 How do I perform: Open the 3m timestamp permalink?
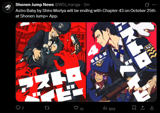click(x=86, y=5)
